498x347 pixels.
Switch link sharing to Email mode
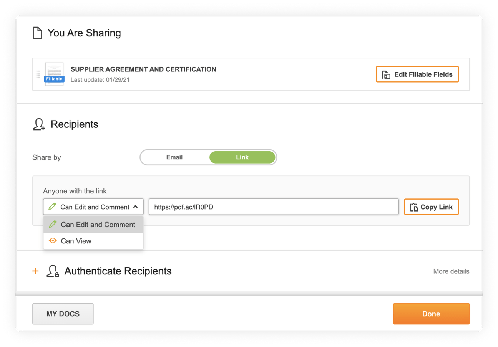click(174, 157)
